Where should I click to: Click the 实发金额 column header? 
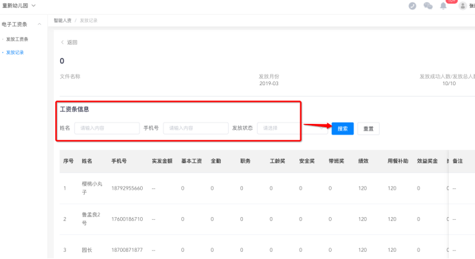click(162, 161)
